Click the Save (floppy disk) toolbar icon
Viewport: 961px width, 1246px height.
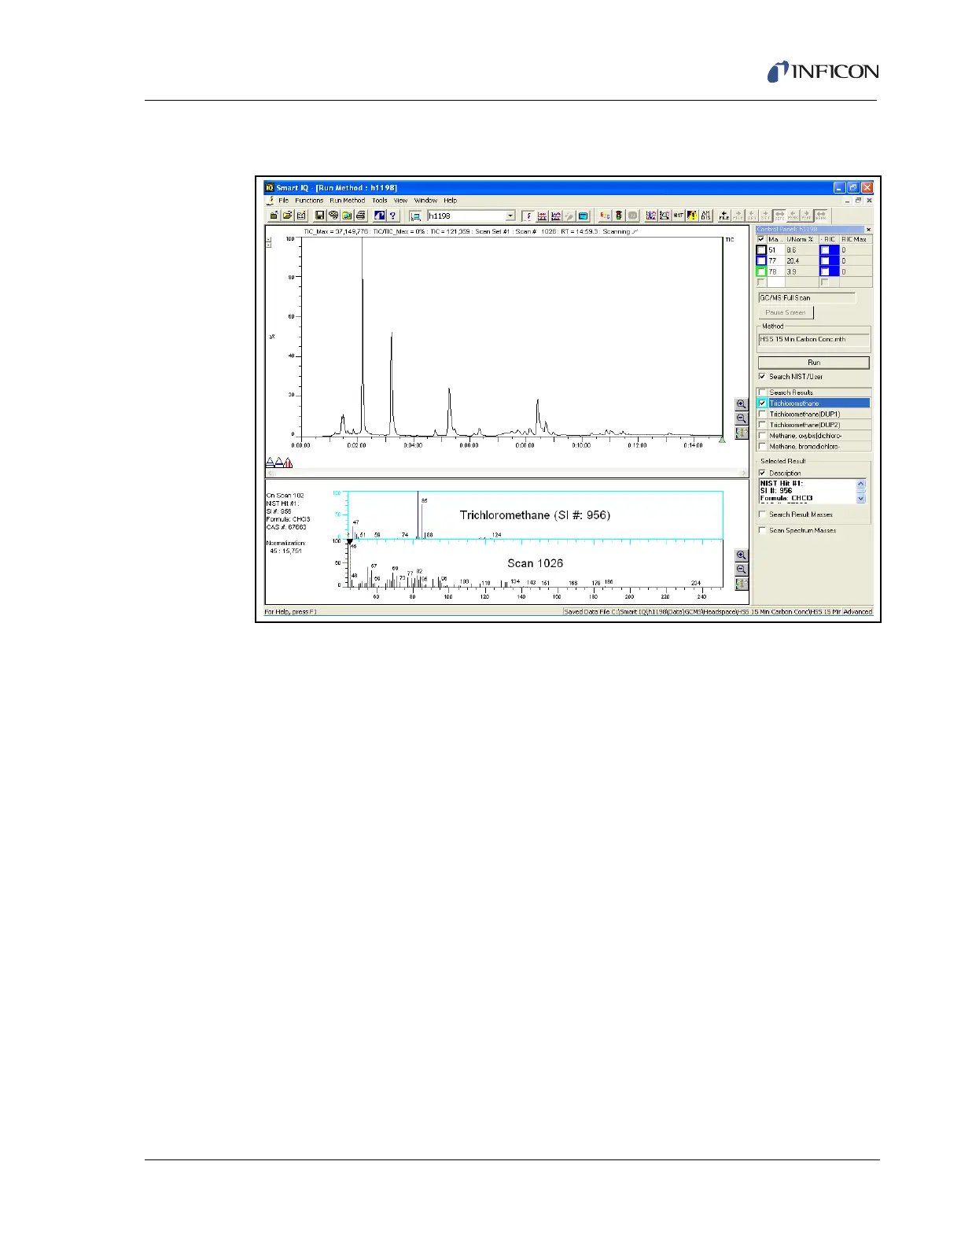coord(320,216)
